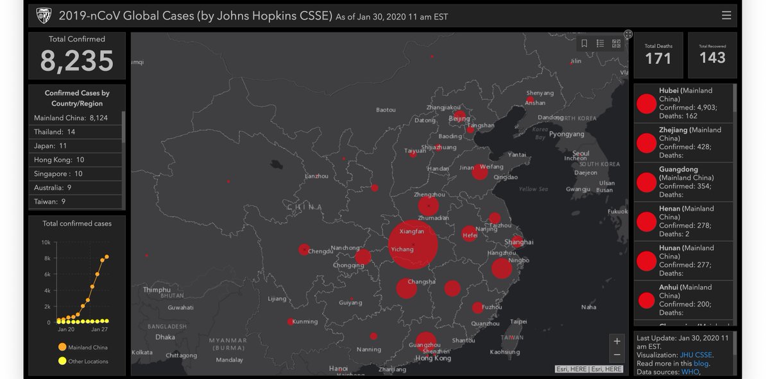Click the large Hubei outbreak circle near Yichang
Image resolution: width=770 pixels, height=379 pixels.
(x=413, y=245)
